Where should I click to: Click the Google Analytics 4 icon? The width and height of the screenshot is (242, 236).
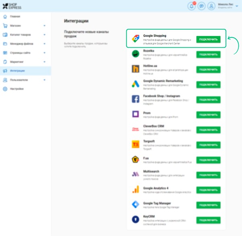click(135, 189)
